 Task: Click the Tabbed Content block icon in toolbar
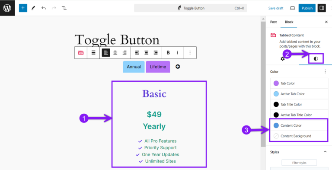81,53
